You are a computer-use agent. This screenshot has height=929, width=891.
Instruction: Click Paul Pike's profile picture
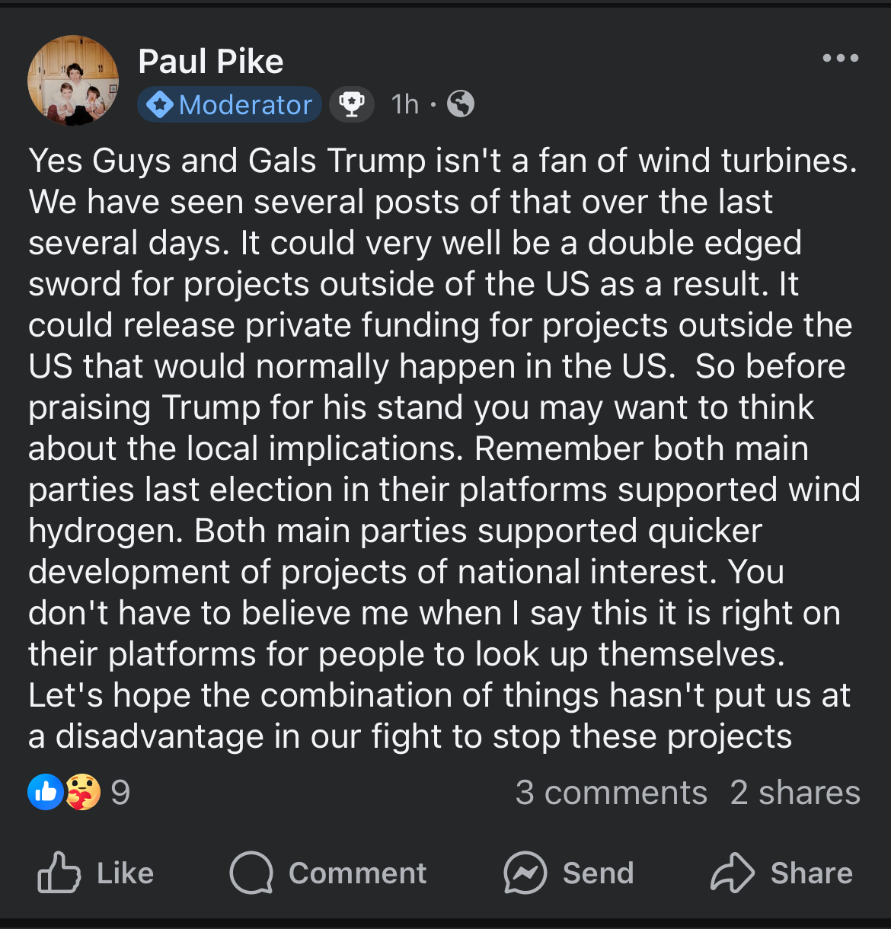[x=73, y=81]
